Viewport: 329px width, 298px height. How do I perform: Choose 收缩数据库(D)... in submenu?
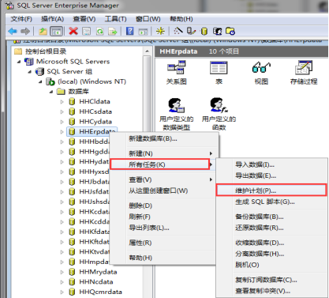click(x=271, y=243)
